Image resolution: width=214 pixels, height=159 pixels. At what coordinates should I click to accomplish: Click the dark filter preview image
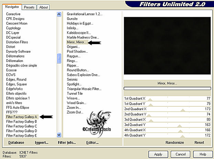(167, 45)
